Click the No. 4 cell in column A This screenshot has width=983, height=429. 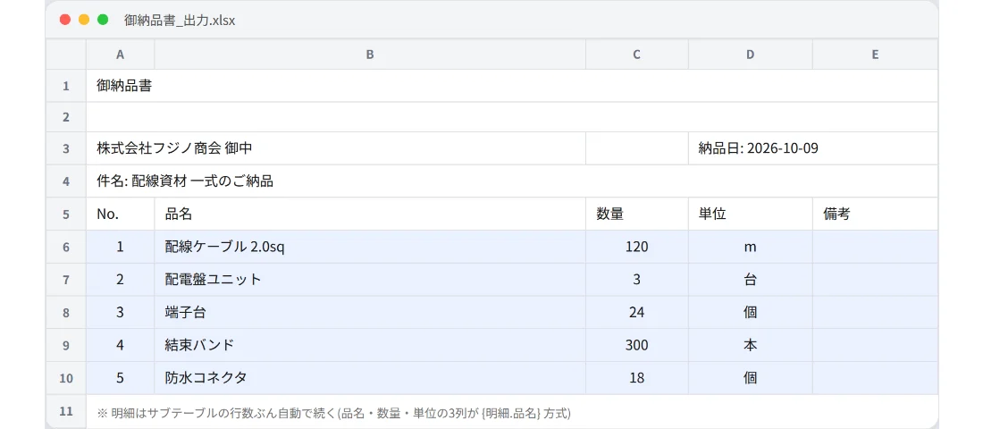pyautogui.click(x=121, y=345)
